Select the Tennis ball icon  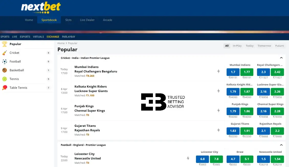pyautogui.click(x=5, y=79)
